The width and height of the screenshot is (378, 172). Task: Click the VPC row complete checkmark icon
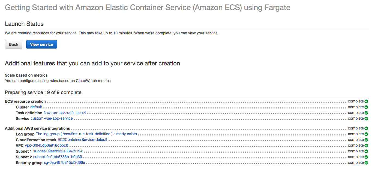click(x=366, y=146)
